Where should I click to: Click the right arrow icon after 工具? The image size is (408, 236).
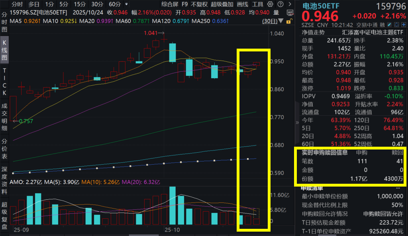(290, 5)
